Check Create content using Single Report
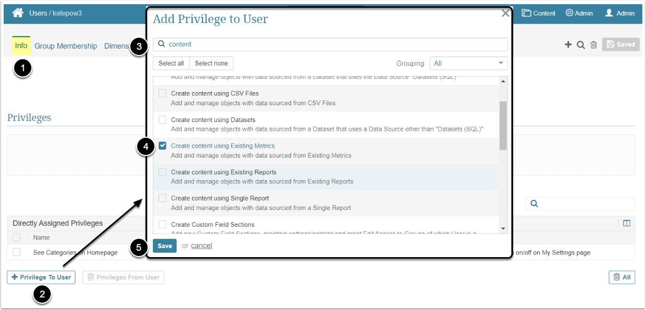Screen dimensions: 646x310 click(x=162, y=198)
